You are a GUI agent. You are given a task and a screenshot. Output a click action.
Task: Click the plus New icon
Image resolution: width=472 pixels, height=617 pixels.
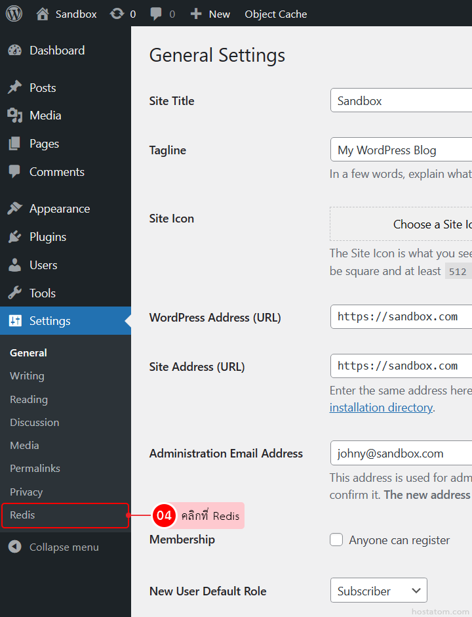pyautogui.click(x=196, y=14)
